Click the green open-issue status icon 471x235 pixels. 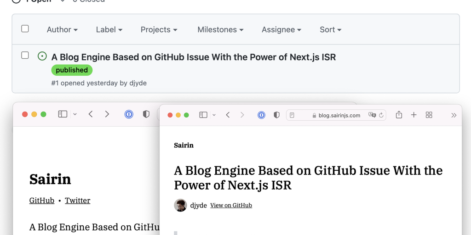[42, 56]
